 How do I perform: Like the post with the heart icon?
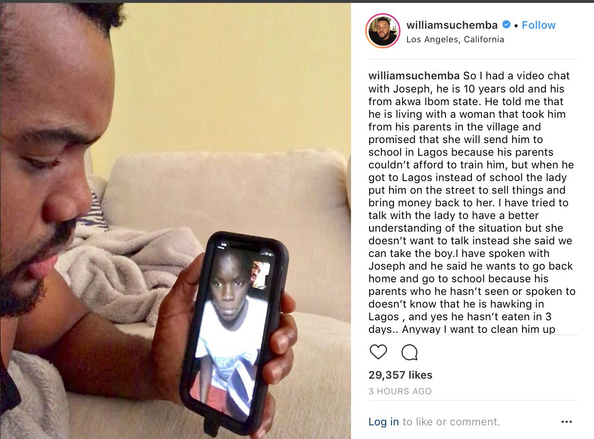[x=378, y=352]
